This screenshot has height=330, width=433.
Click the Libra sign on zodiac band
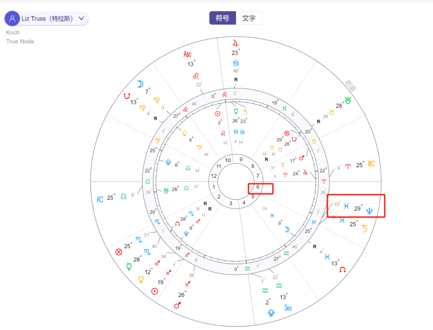click(148, 181)
